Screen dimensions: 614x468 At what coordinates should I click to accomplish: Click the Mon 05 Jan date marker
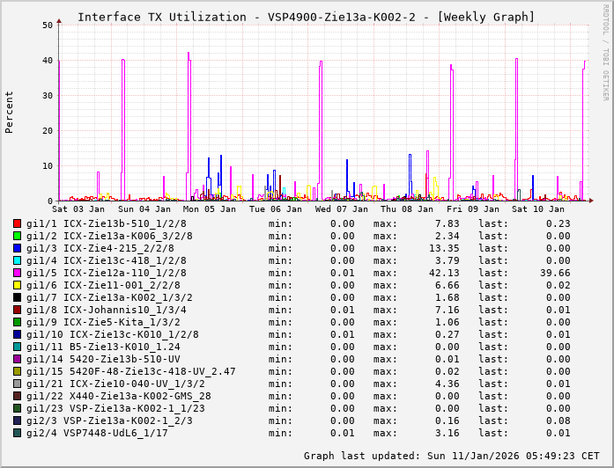[209, 209]
